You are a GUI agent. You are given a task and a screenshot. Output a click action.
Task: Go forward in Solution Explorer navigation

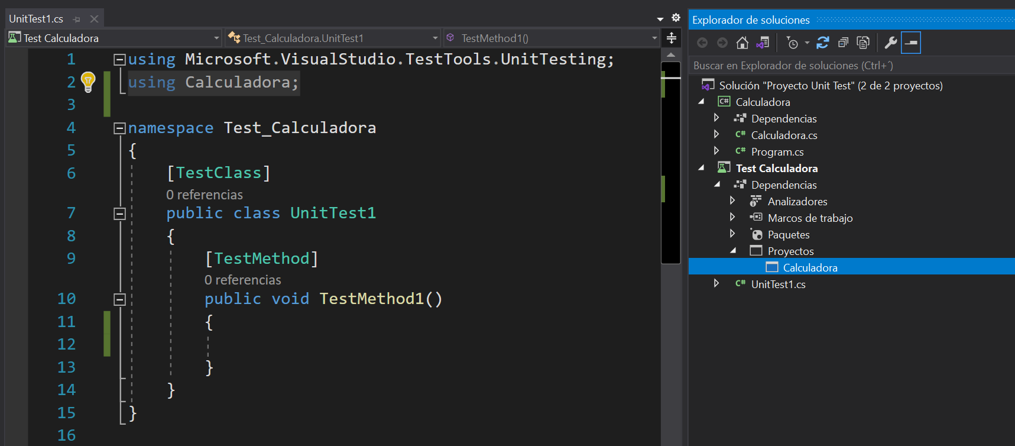[x=722, y=43]
